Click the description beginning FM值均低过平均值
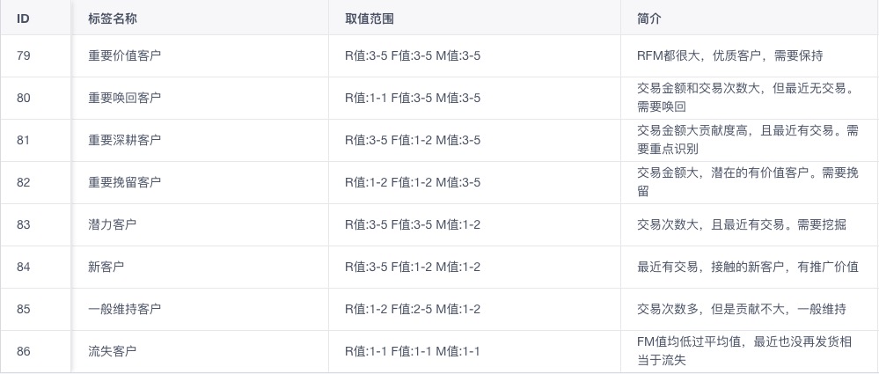The width and height of the screenshot is (879, 374). click(745, 351)
